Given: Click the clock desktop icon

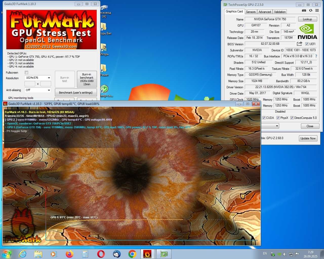Looking at the screenshot, I should click(104, 89).
